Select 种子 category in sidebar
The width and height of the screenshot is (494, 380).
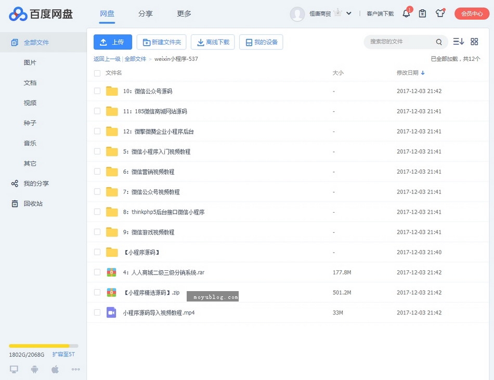coord(30,123)
